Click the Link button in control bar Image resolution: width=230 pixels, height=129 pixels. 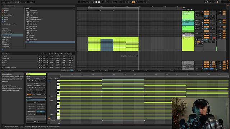[x=3, y=2]
